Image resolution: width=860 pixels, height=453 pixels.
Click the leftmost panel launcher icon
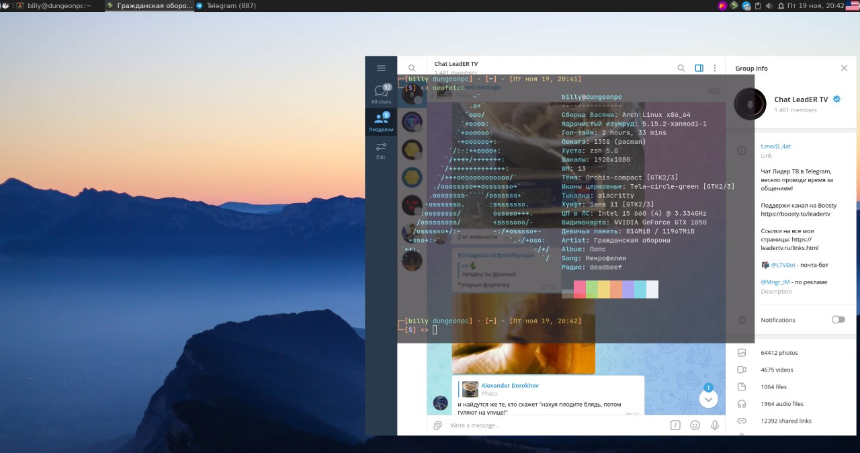5,5
